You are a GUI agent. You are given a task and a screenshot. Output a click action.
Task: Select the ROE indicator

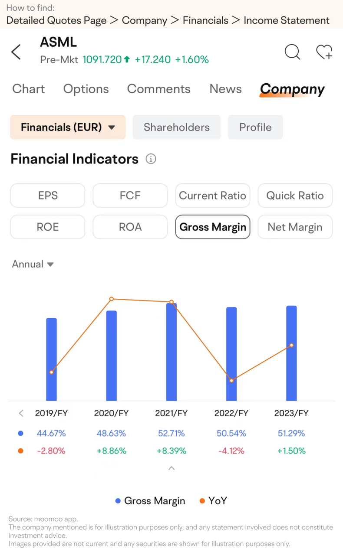coord(48,227)
